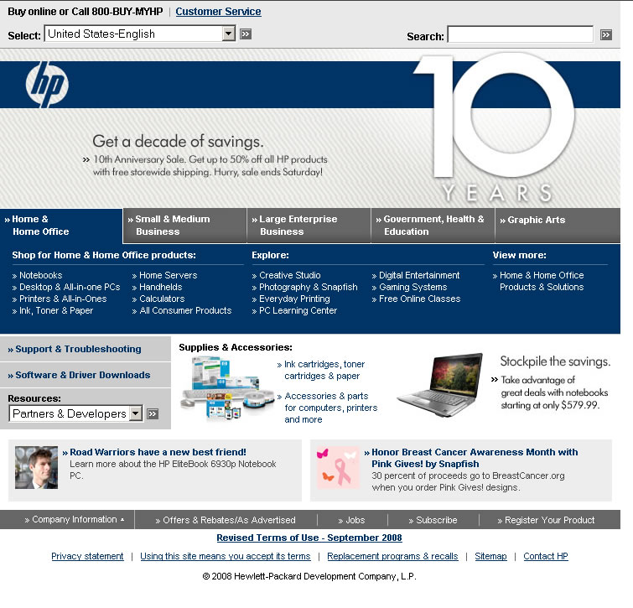View the Revised Terms of Use link
The width and height of the screenshot is (633, 608).
pyautogui.click(x=309, y=538)
